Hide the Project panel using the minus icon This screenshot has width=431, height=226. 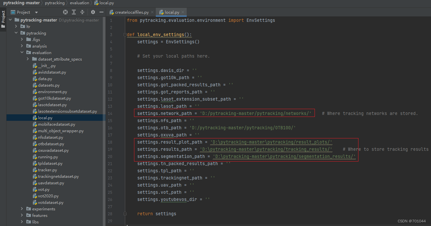point(101,12)
